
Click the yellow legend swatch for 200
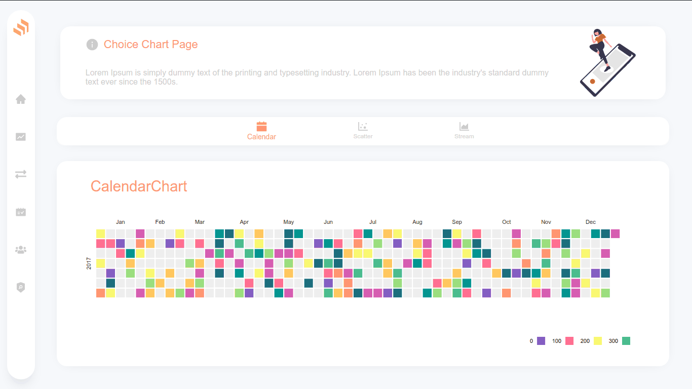pos(598,341)
